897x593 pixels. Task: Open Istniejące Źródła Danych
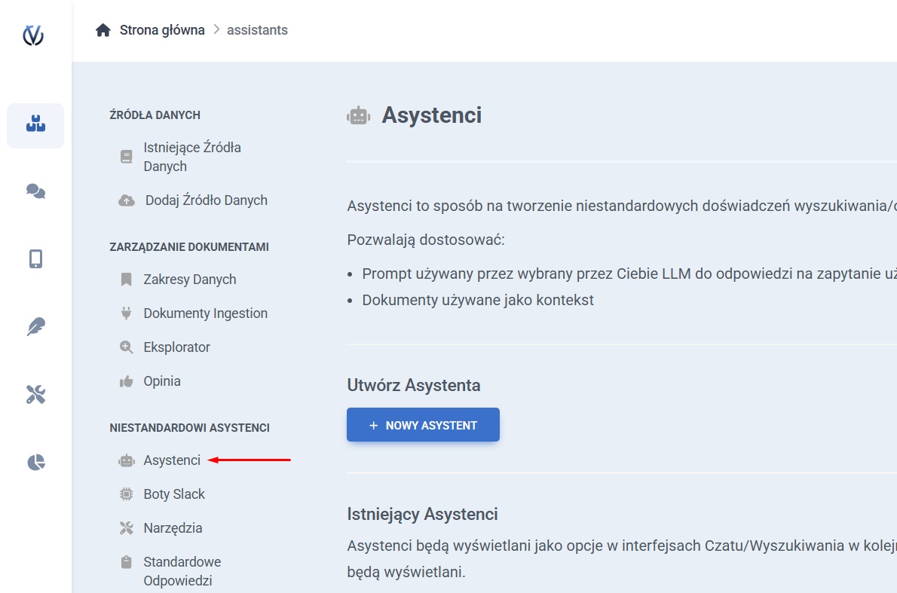point(191,157)
